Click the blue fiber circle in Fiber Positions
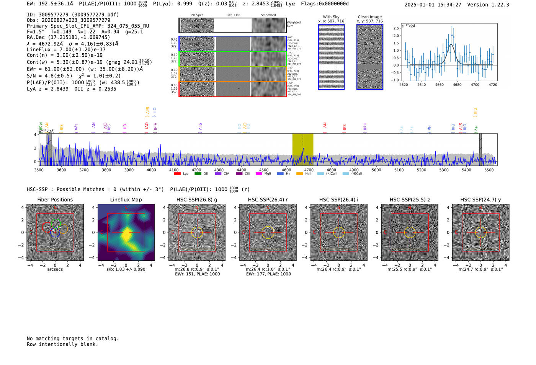Image resolution: width=536 pixels, height=365 pixels. tap(55, 232)
